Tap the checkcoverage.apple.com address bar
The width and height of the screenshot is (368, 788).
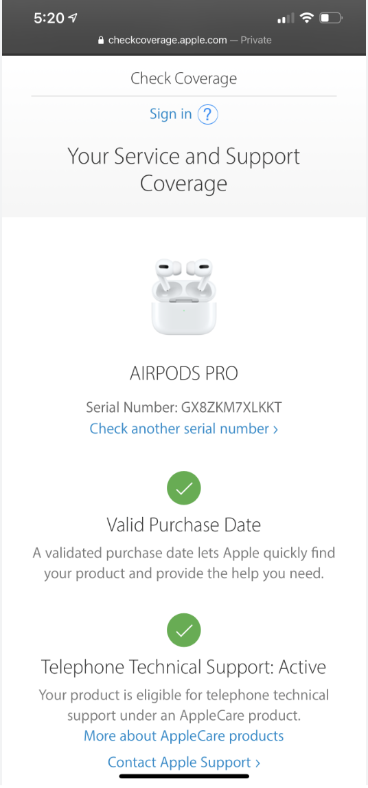click(x=185, y=40)
